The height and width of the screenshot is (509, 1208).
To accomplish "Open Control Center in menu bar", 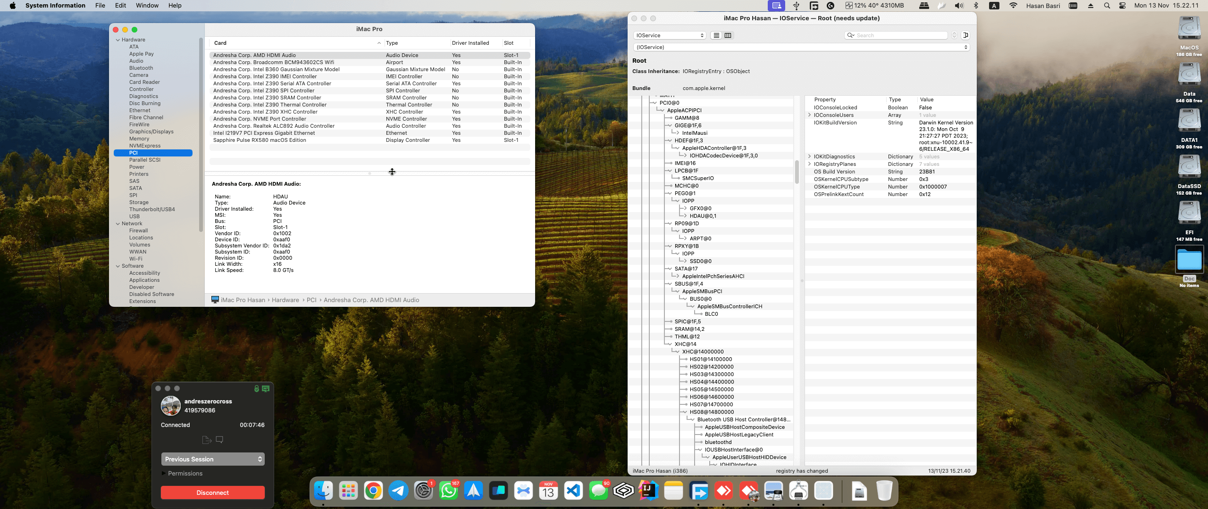I will pos(1123,6).
